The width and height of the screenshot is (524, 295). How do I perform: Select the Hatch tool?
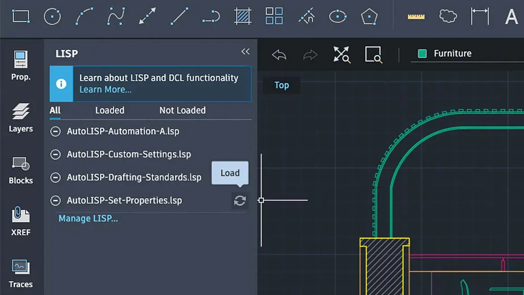point(242,17)
